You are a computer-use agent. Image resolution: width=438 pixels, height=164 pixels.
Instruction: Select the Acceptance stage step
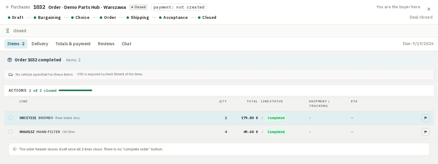173,17
